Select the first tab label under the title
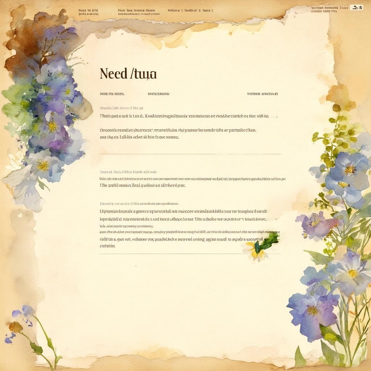 (112, 94)
